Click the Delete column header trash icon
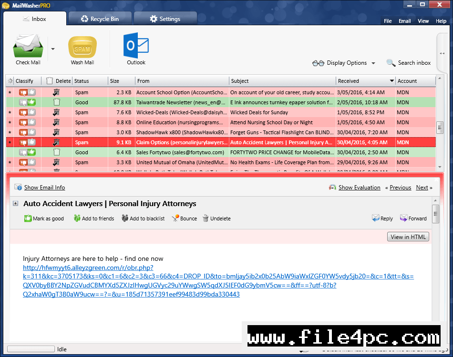The image size is (453, 357). click(50, 81)
